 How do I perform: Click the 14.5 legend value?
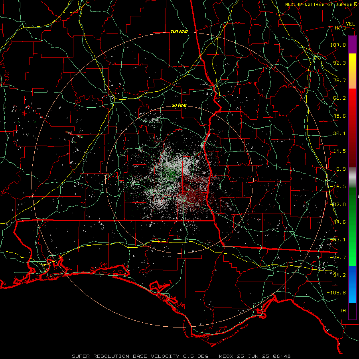pos(339,151)
